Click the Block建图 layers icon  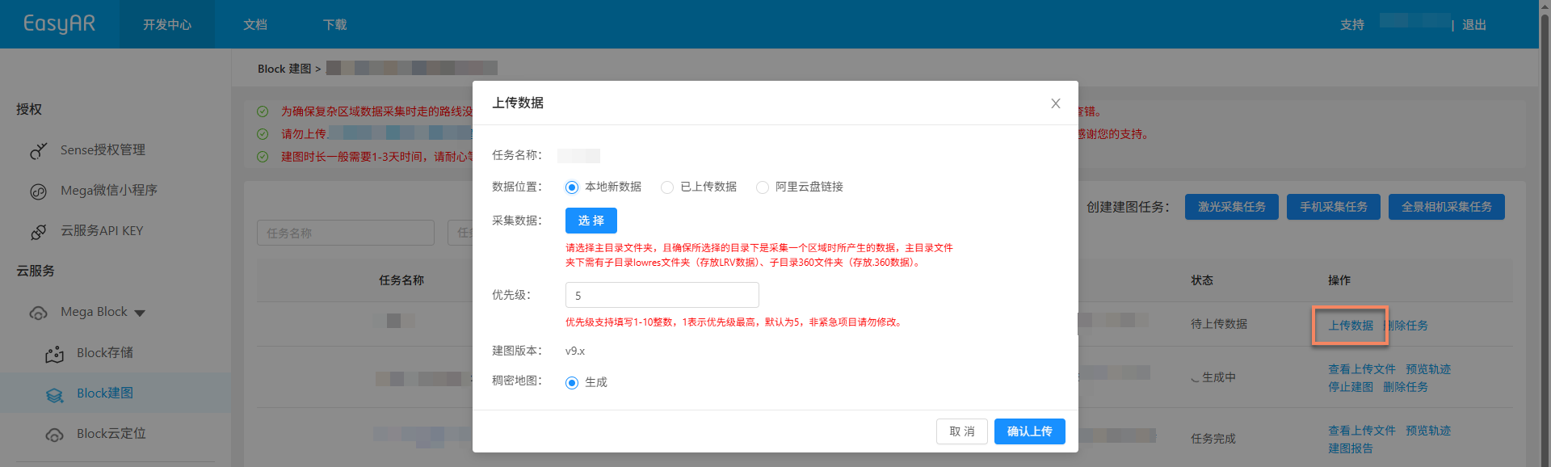(54, 394)
